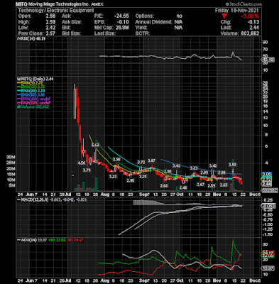This screenshot has width=279, height=284.
Task: Click the 2.60 low price label
Action: (x=164, y=186)
